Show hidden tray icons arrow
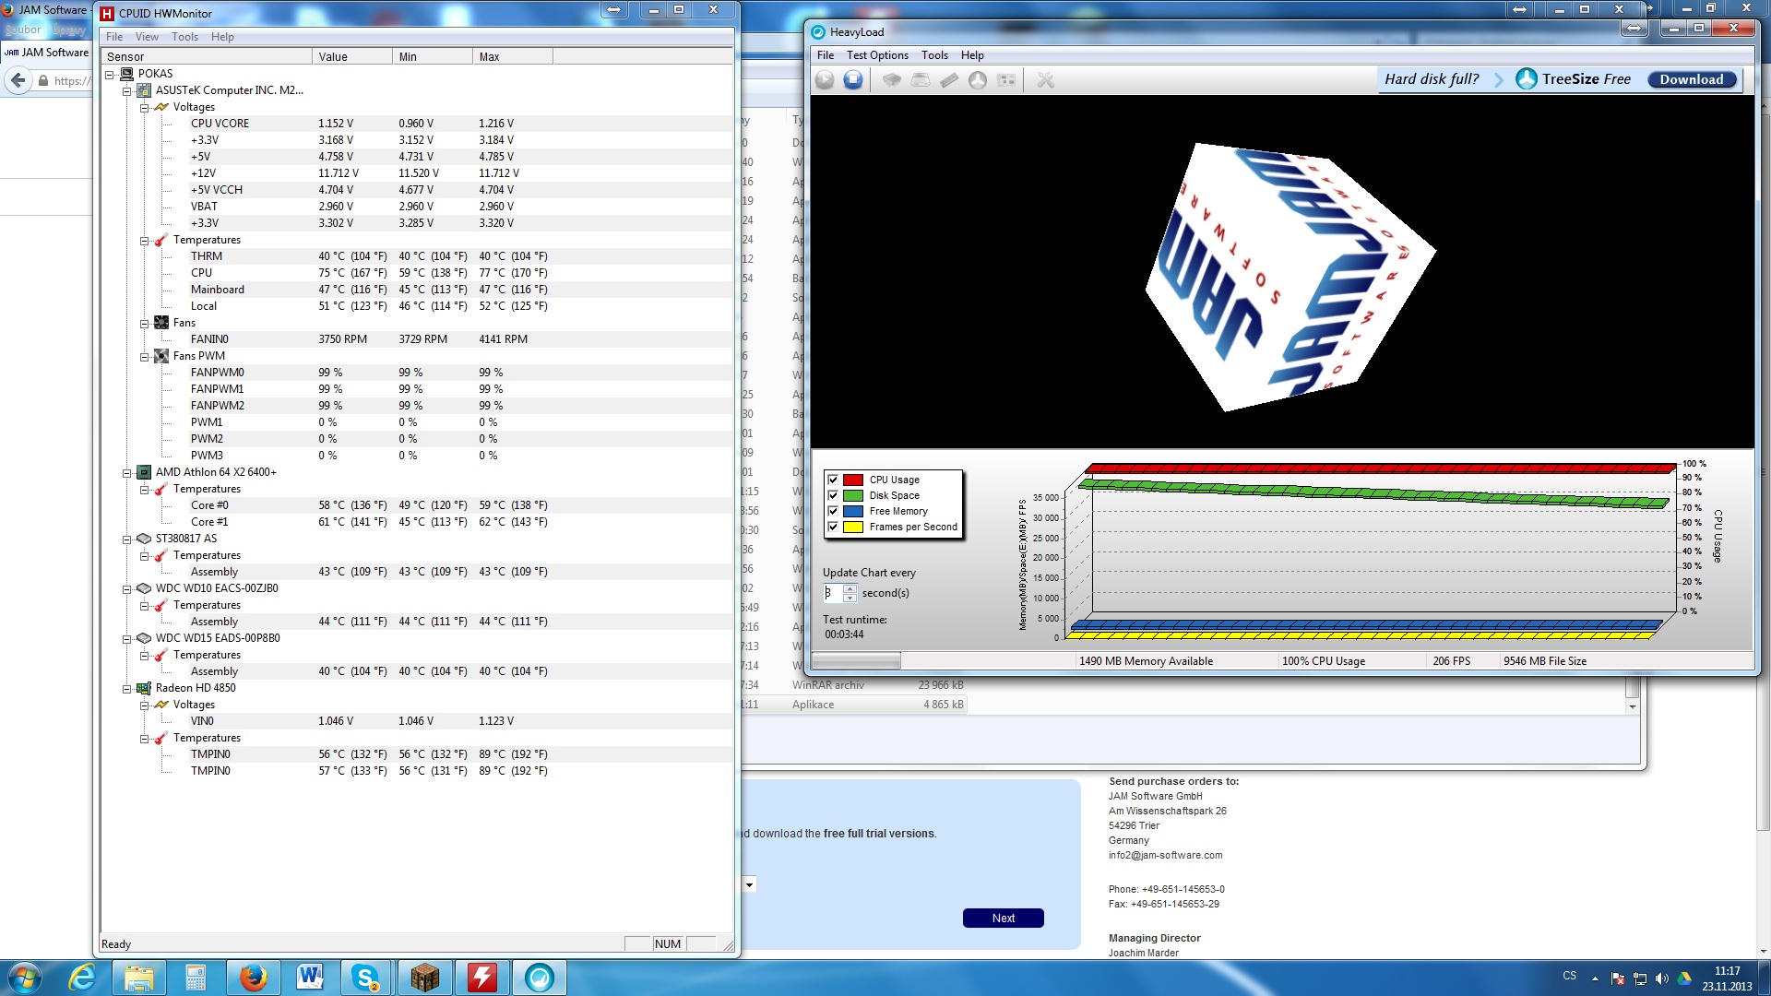 pos(1595,978)
